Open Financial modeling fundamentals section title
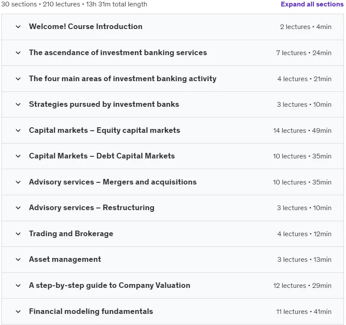 91,311
